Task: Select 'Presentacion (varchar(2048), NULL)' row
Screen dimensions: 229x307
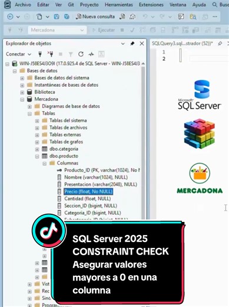Action: [101, 184]
